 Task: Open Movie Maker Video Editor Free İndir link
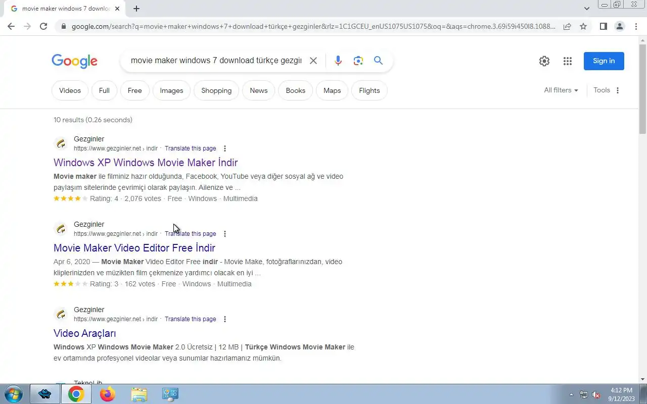(134, 248)
